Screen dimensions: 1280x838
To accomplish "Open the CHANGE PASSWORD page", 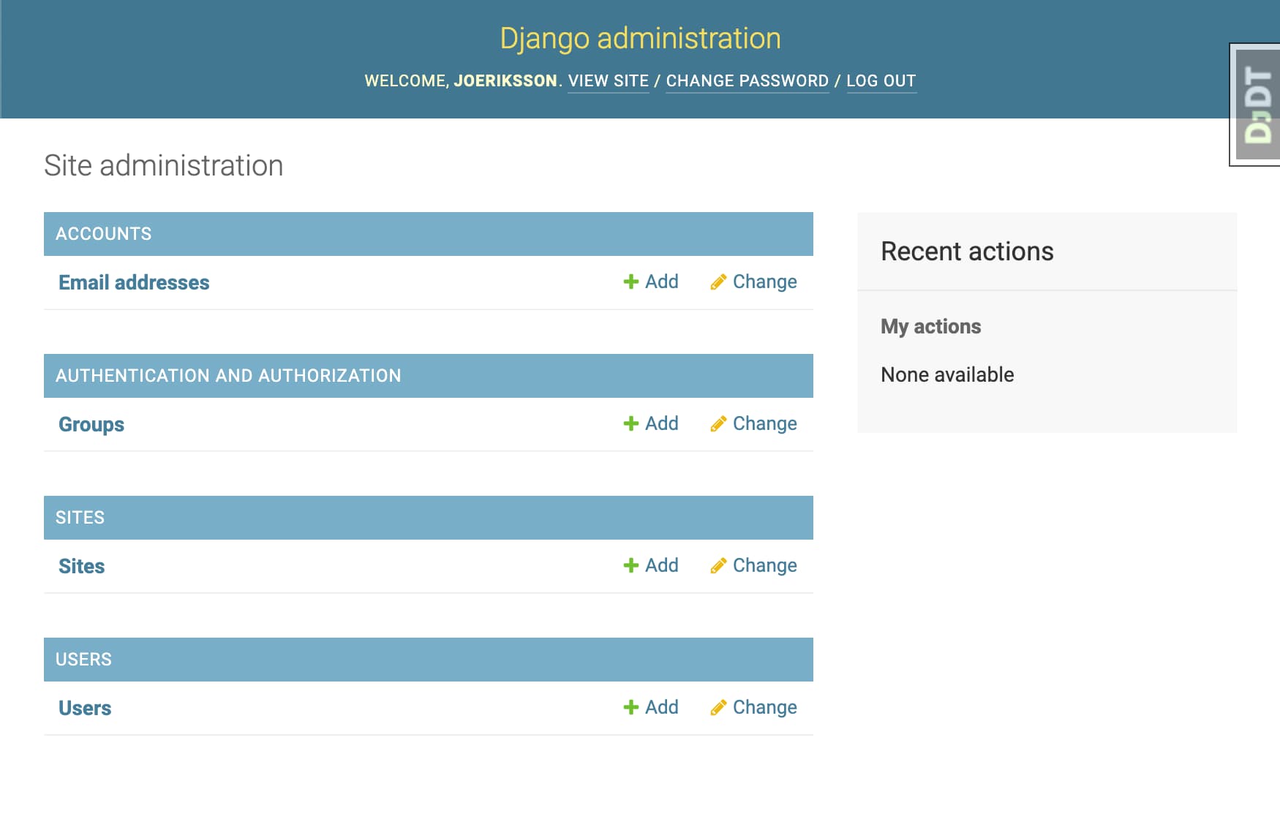I will click(x=747, y=80).
